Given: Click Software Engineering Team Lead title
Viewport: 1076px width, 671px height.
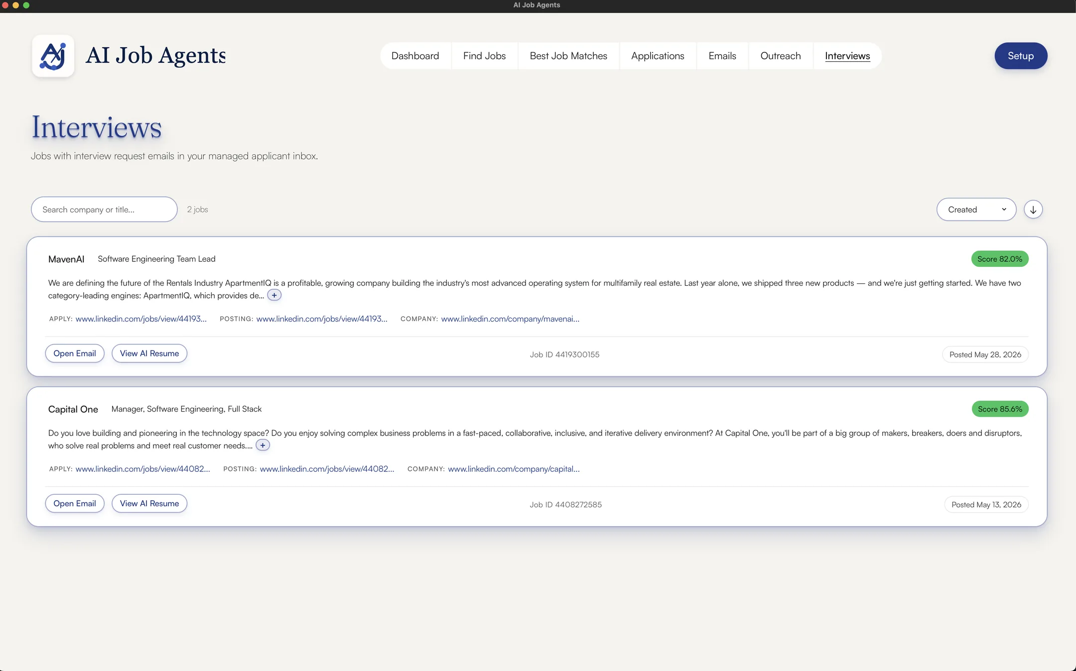Looking at the screenshot, I should tap(156, 259).
